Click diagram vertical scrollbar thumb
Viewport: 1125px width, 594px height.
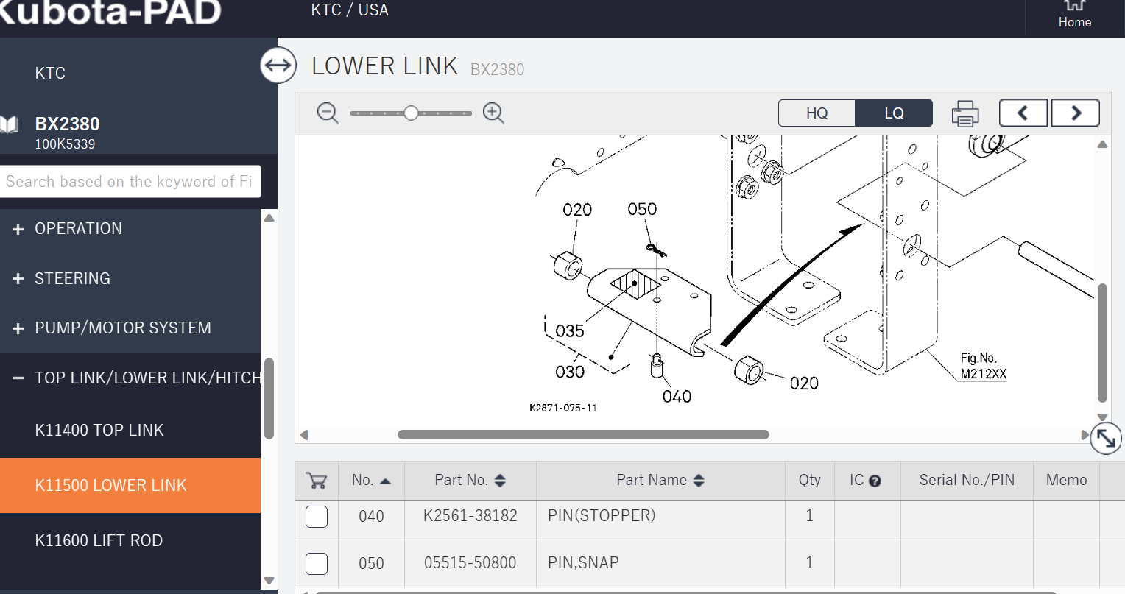pos(1102,342)
